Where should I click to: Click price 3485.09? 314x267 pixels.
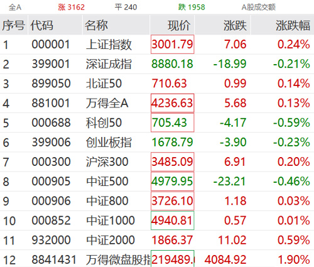(x=172, y=162)
